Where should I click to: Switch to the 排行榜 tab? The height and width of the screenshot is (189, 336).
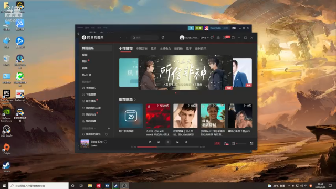tap(178, 49)
